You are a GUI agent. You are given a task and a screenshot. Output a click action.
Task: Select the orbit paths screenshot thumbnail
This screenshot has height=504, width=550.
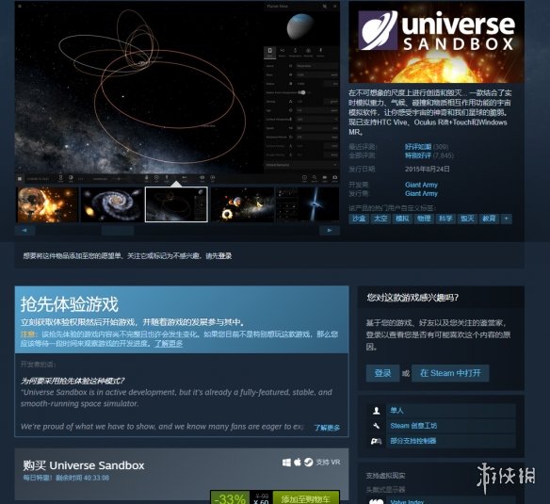[176, 204]
